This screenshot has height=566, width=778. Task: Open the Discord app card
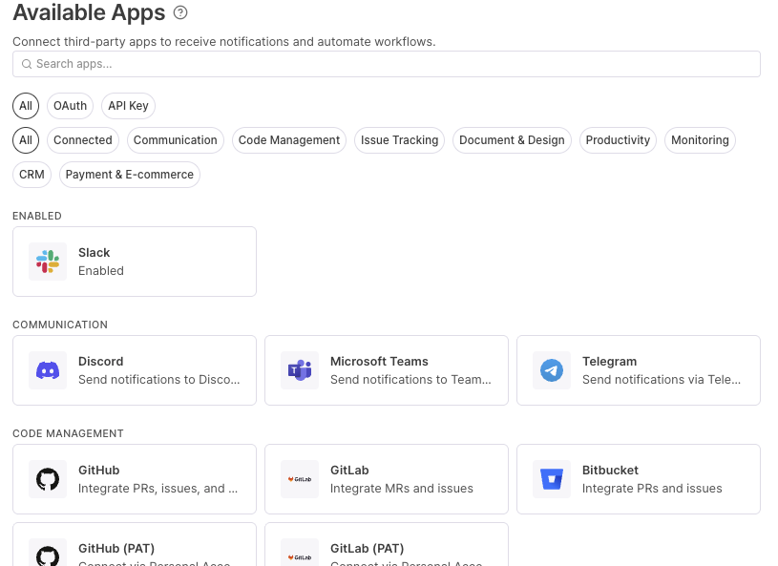pos(135,370)
